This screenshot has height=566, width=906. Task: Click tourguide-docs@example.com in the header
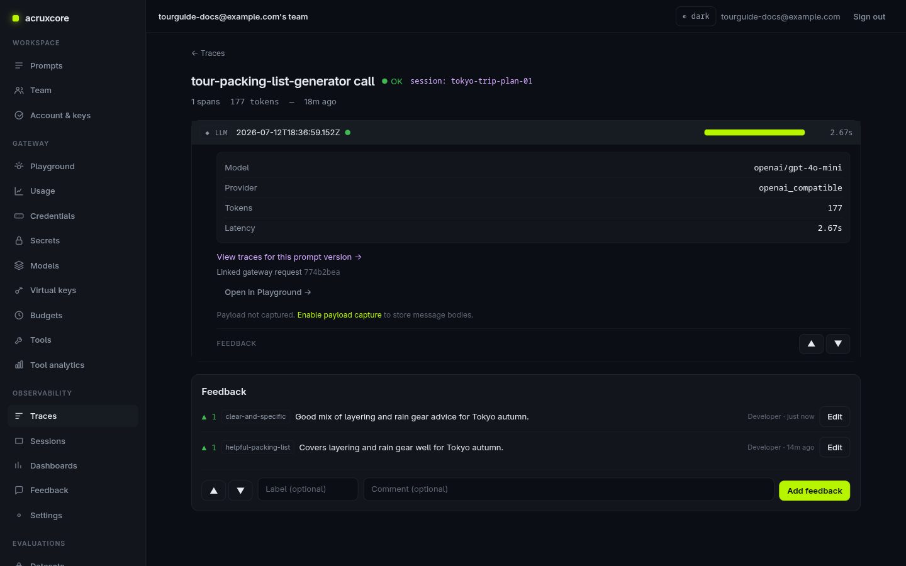point(780,17)
